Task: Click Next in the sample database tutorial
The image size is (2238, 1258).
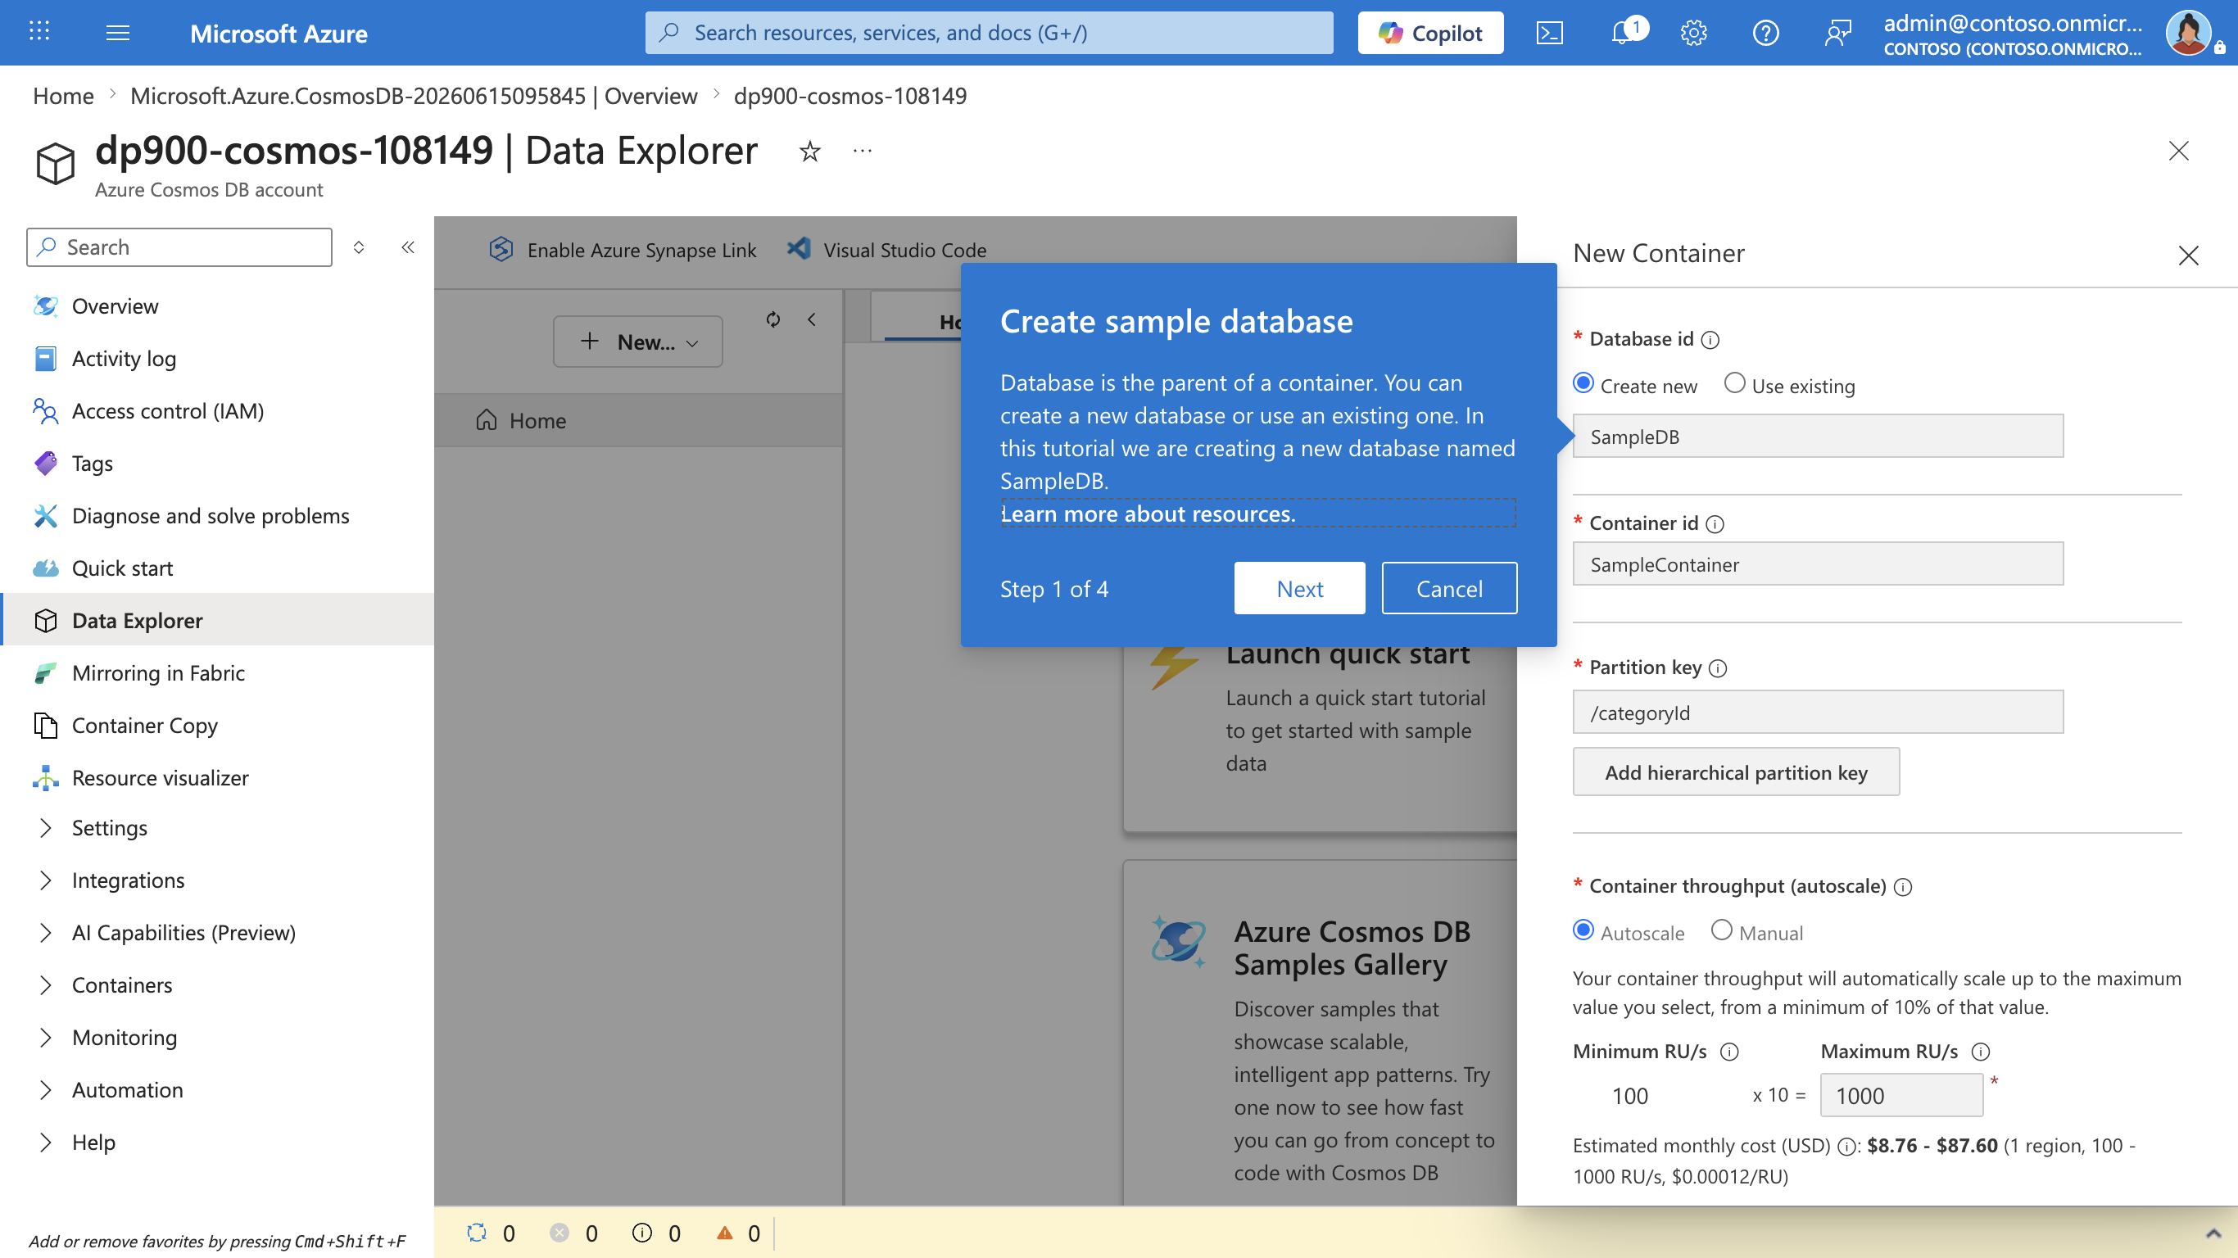Action: 1300,589
